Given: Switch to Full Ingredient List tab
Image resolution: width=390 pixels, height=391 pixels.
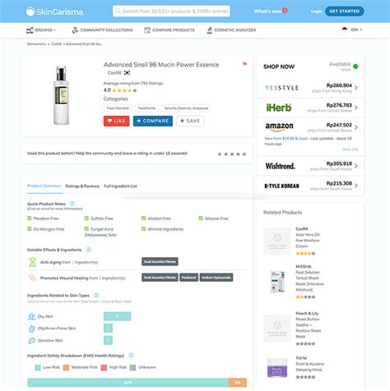Looking at the screenshot, I should (x=120, y=186).
